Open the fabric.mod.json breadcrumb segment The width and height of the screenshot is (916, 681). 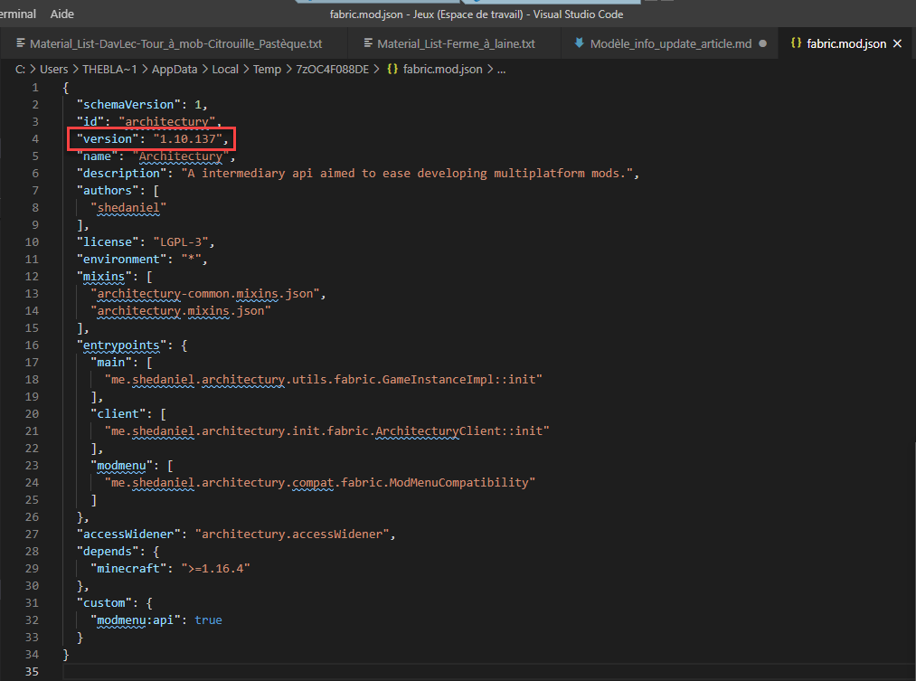click(443, 70)
